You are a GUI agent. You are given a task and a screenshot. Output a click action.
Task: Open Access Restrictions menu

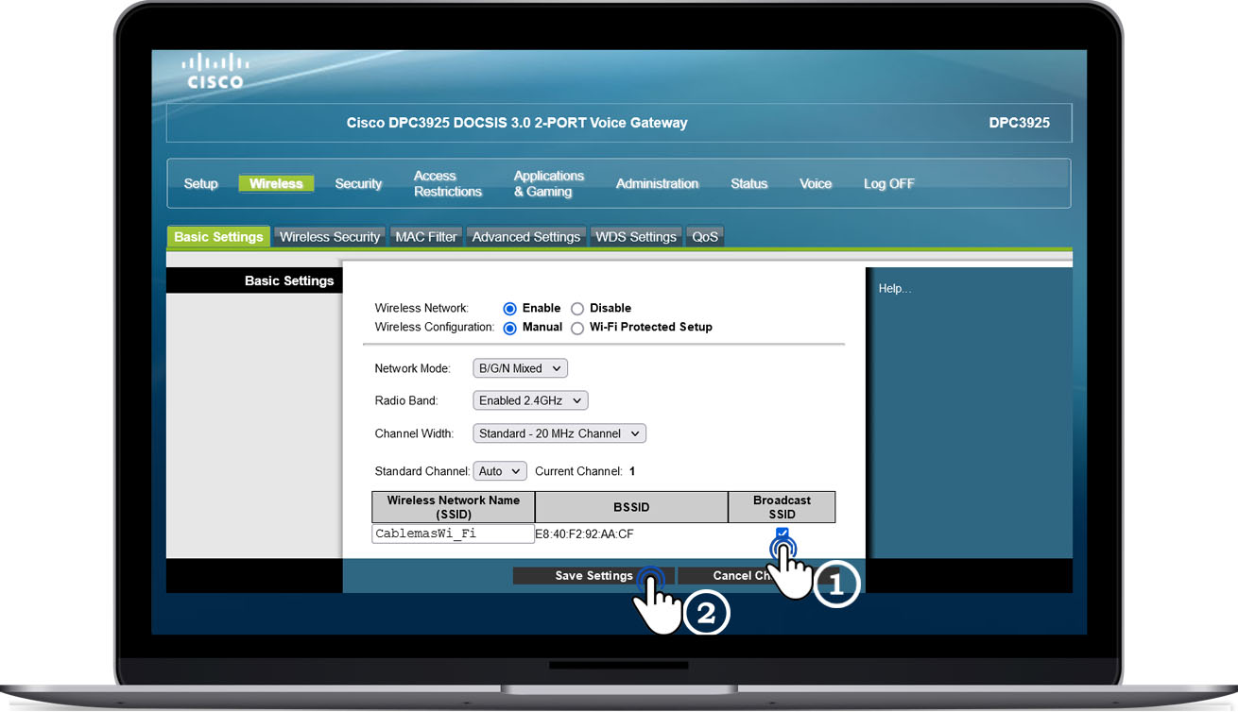pyautogui.click(x=448, y=183)
